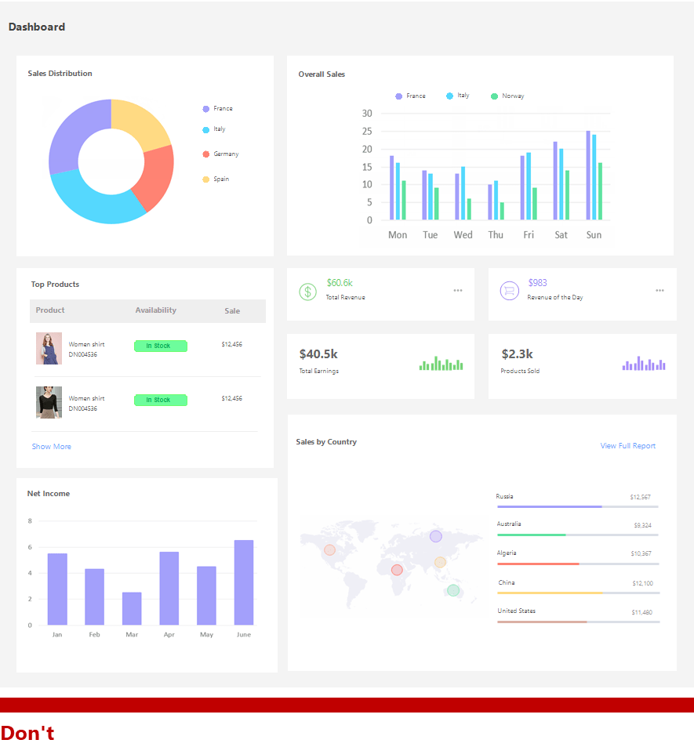The image size is (694, 747).
Task: Click the yellow donut chart segment
Action: 140,125
